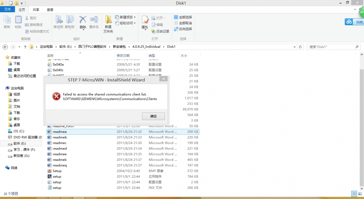Screen dimensions: 364x199
Task: Click 全部取消 (Select none) in the ribbon
Action: tap(183, 23)
